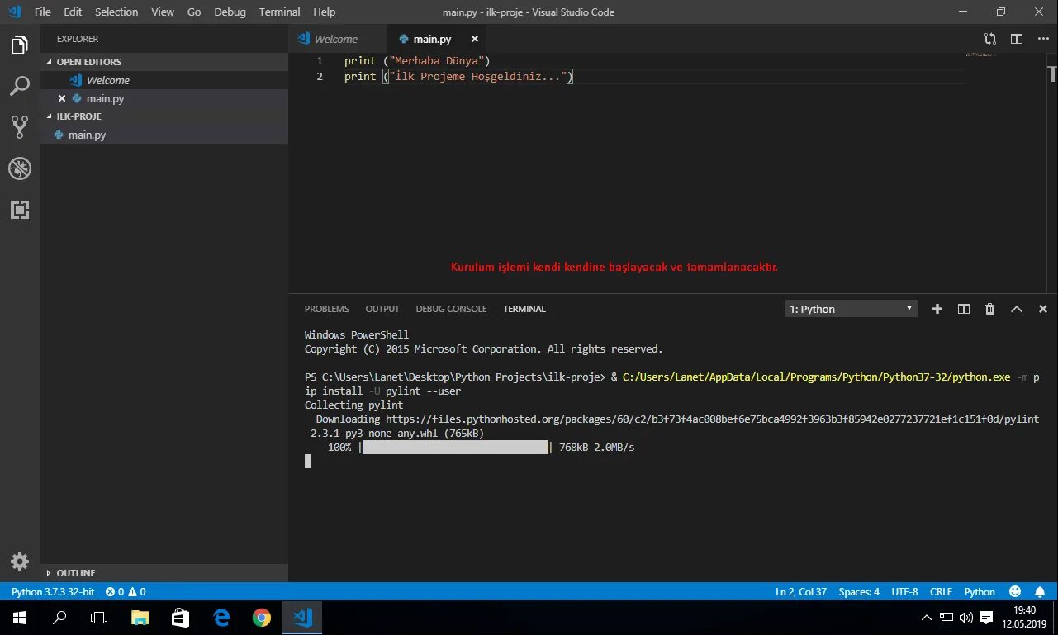Open notifications bell in status bar

click(x=1041, y=591)
